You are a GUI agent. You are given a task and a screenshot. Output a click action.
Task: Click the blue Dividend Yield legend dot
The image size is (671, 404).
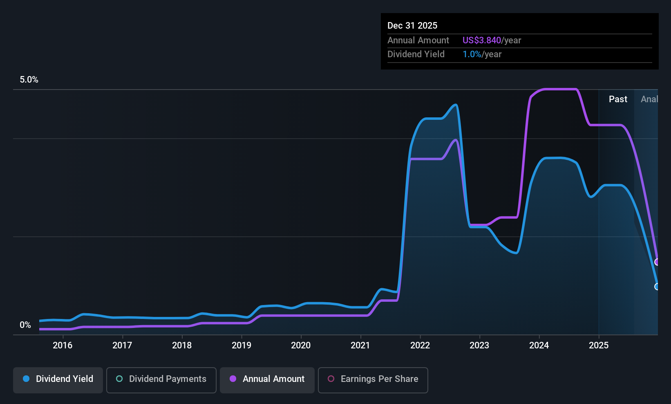pyautogui.click(x=26, y=379)
